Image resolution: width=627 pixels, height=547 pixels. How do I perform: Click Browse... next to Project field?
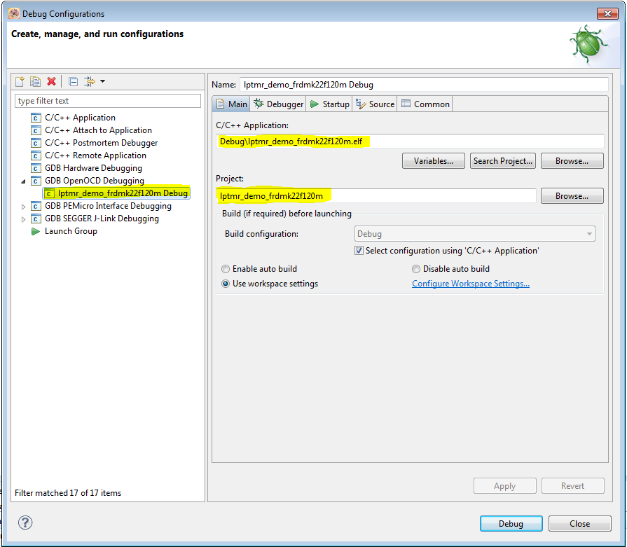(572, 196)
